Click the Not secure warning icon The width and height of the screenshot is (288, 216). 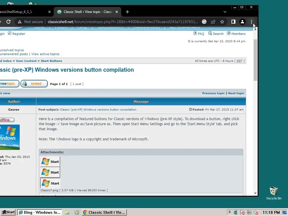(x=20, y=22)
